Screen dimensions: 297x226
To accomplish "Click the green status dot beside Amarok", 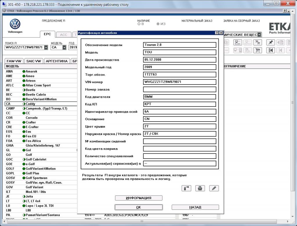I will [24, 71].
